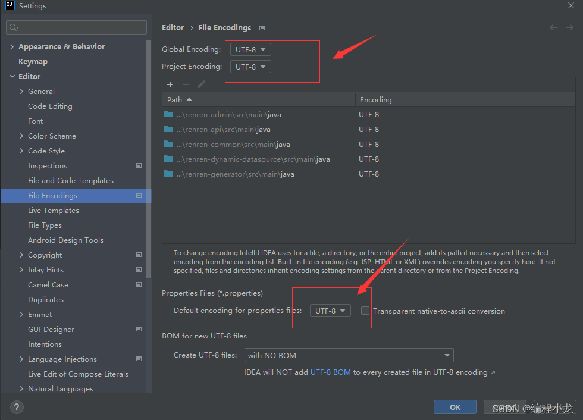Click the back navigation arrow

click(x=553, y=27)
